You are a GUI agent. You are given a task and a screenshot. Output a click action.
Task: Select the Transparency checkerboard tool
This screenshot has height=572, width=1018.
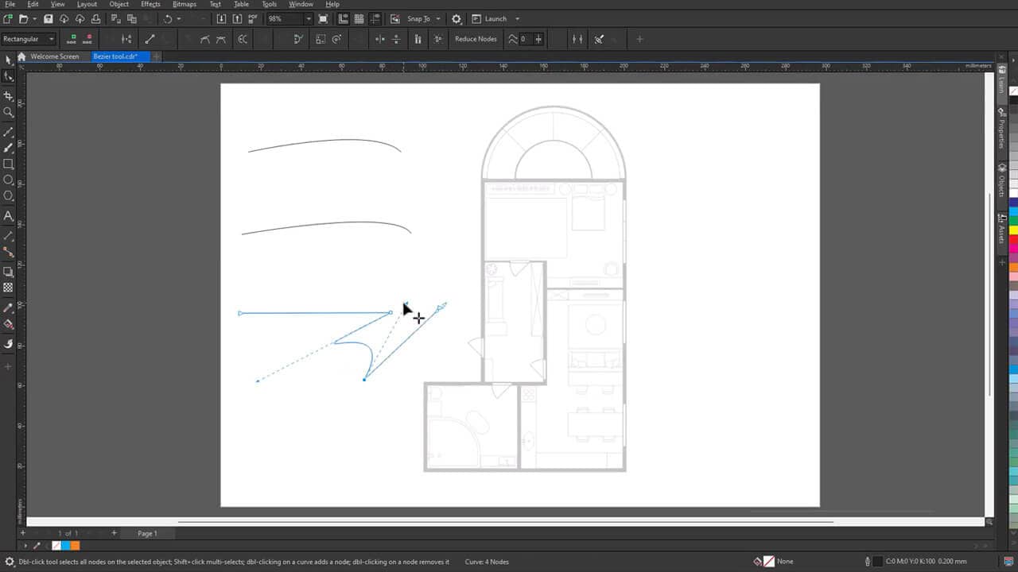8,288
